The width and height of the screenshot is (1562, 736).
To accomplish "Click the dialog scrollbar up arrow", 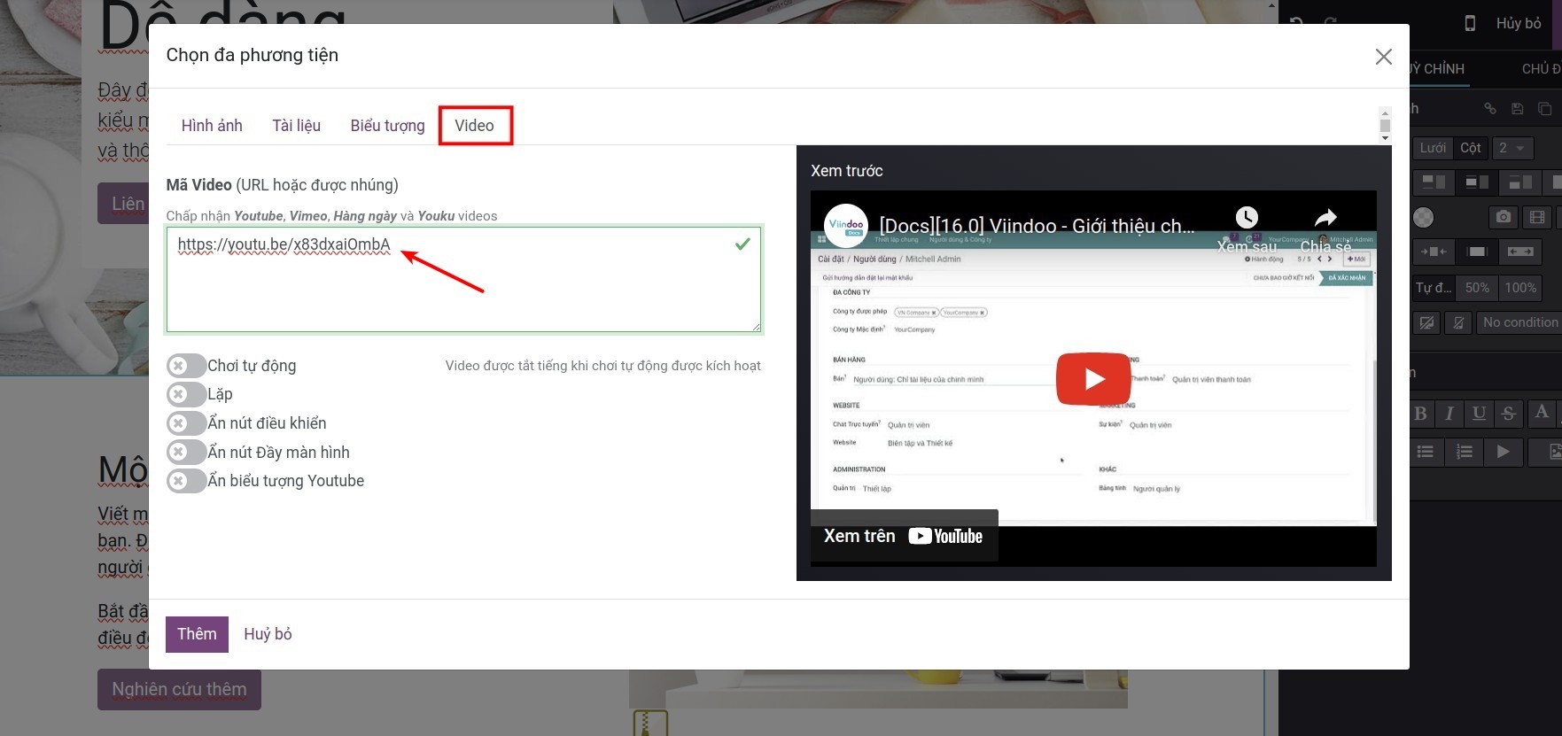I will (x=1385, y=112).
